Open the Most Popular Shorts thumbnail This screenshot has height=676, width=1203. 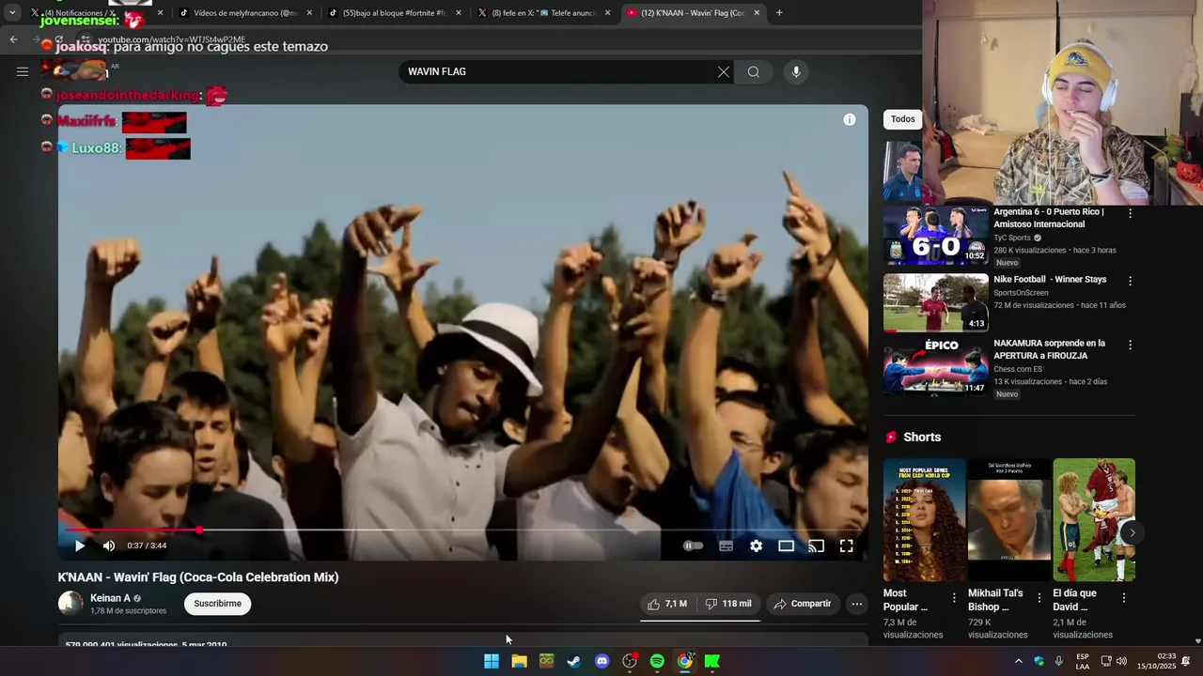(x=924, y=520)
